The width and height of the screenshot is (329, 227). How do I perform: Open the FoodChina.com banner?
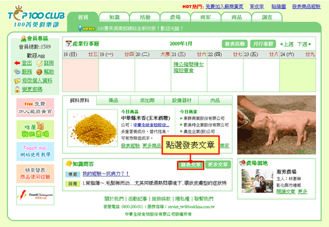tap(35, 196)
